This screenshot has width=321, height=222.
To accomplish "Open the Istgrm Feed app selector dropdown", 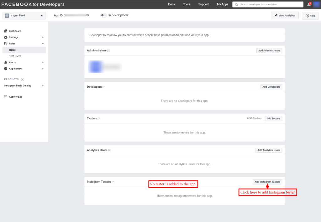I will (x=24, y=16).
